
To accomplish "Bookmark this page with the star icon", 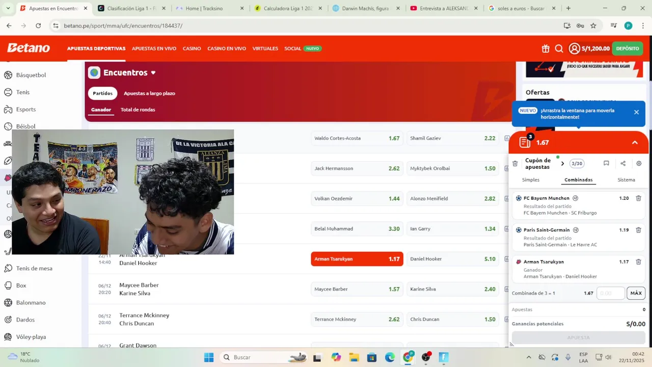I will (x=593, y=25).
